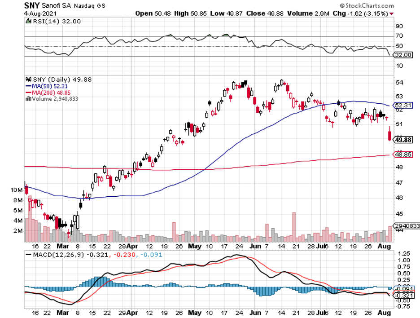Click the candlestick icon beside SNY (Daily)

tap(28, 79)
